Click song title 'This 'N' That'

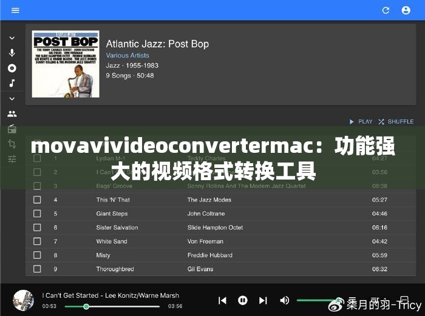coord(113,200)
